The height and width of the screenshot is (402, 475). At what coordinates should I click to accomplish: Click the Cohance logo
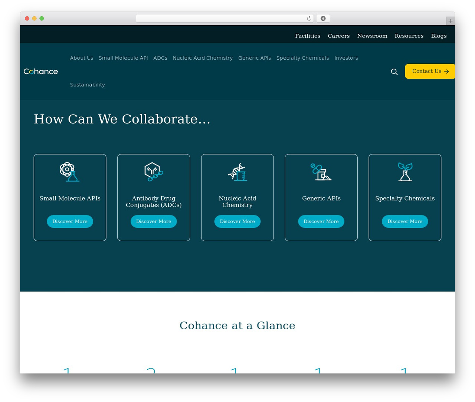(x=41, y=72)
